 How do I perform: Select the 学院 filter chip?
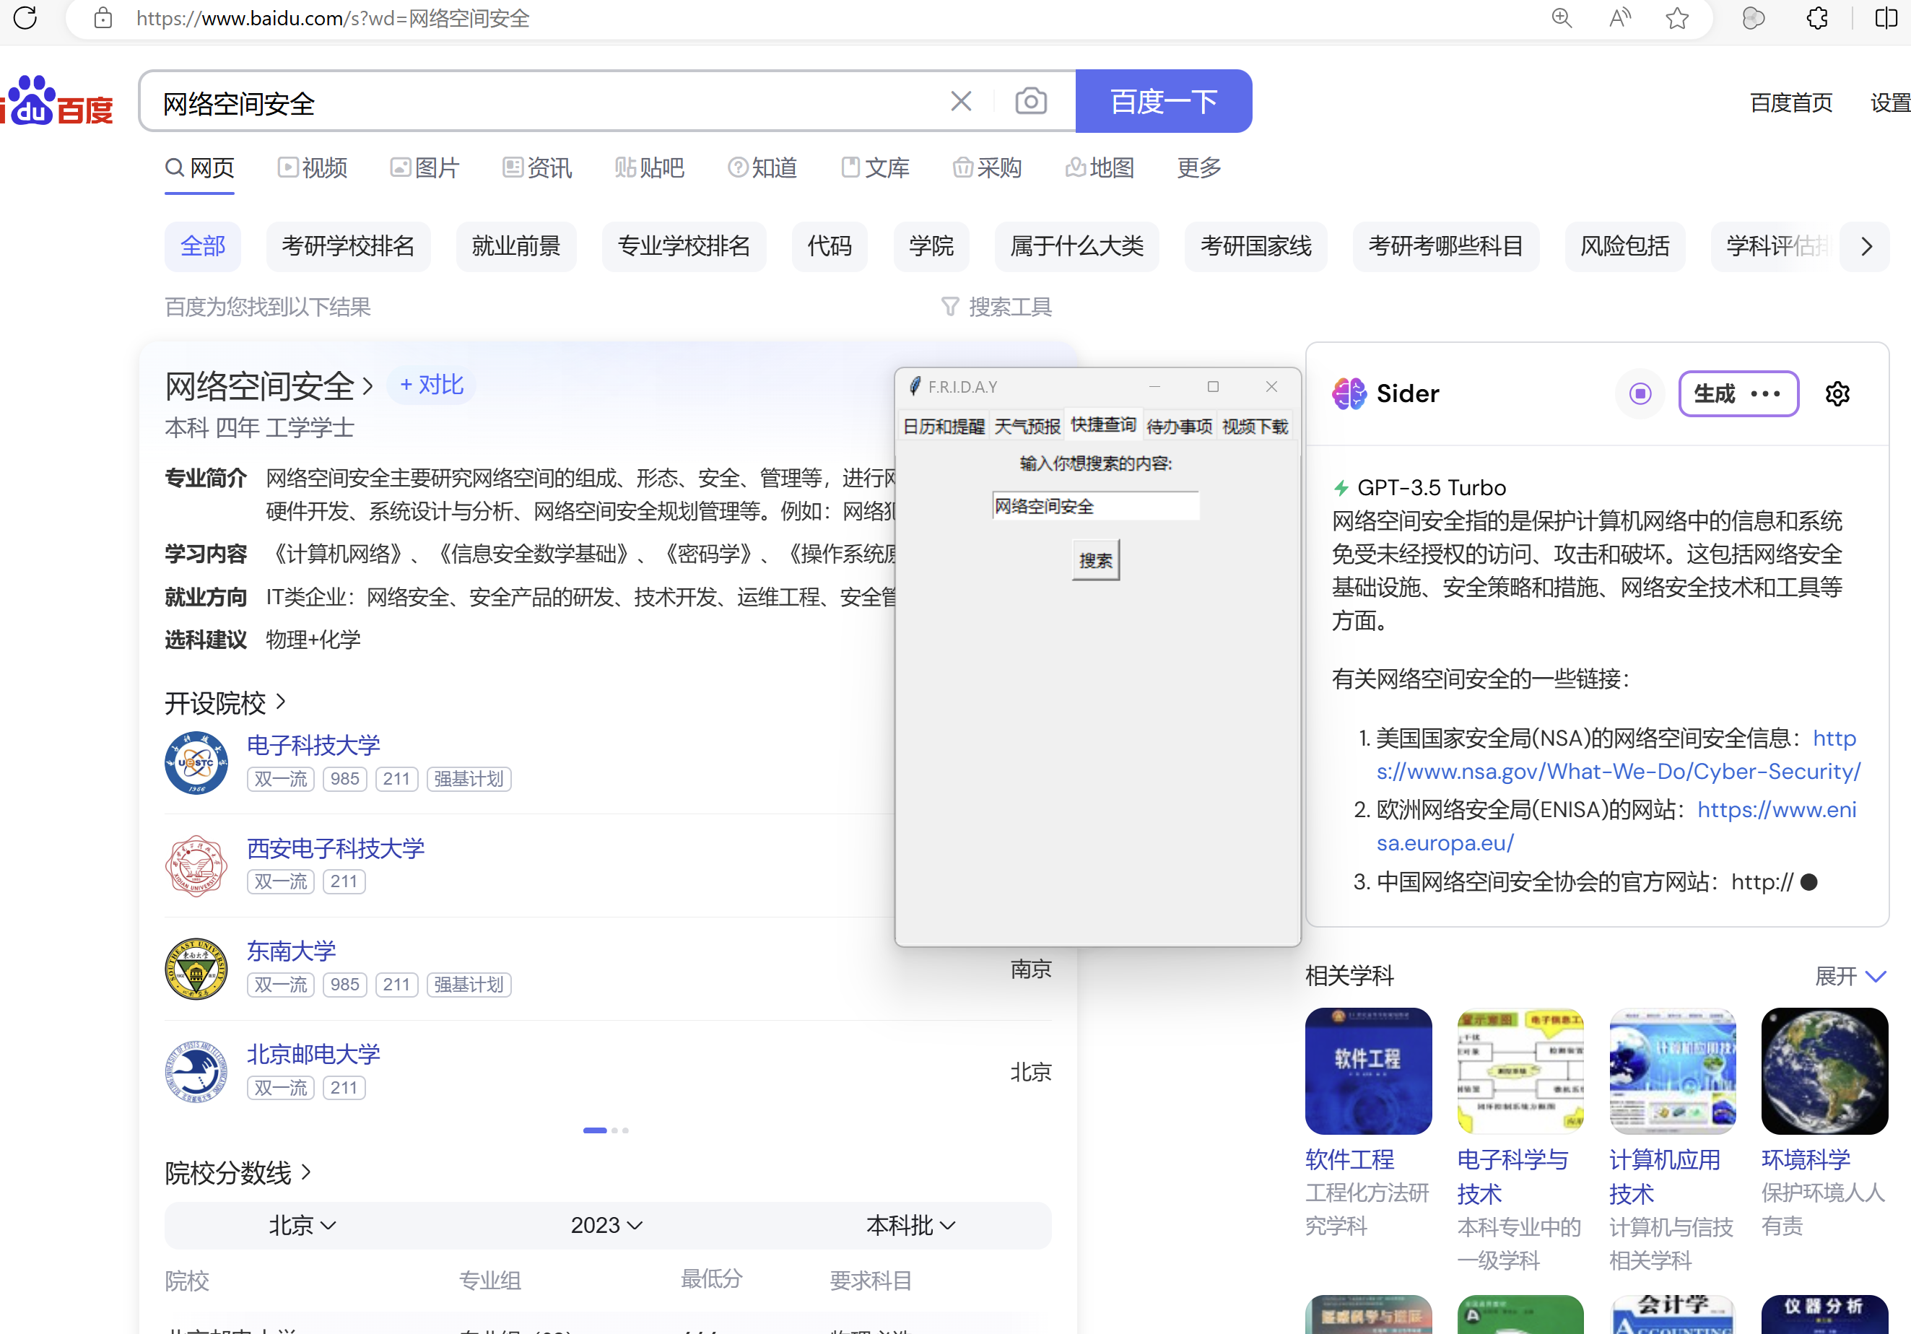coord(931,246)
